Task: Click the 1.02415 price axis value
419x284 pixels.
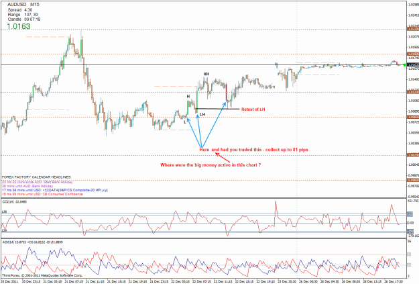Action: click(x=414, y=15)
